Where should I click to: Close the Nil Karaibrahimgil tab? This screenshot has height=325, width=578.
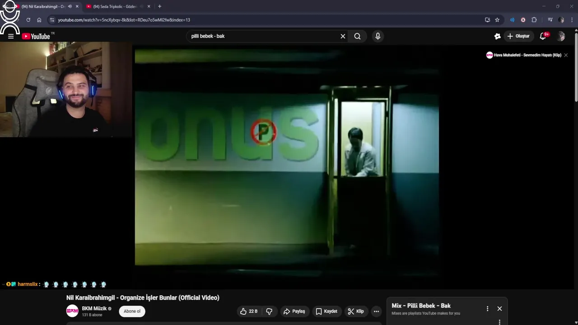77,6
